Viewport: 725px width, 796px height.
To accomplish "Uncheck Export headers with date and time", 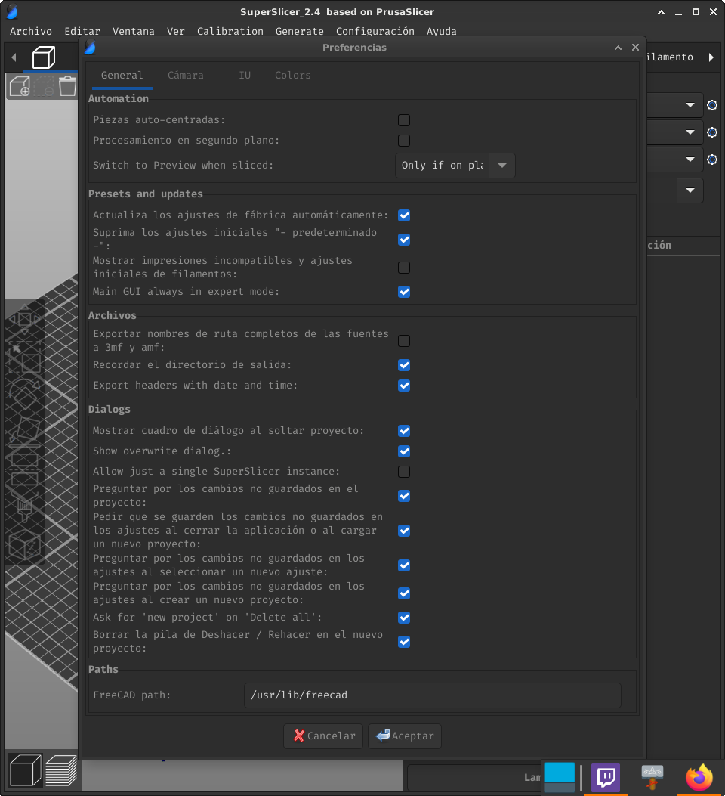I will click(404, 386).
